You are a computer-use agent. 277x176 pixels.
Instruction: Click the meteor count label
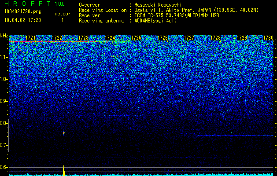coord(63,14)
